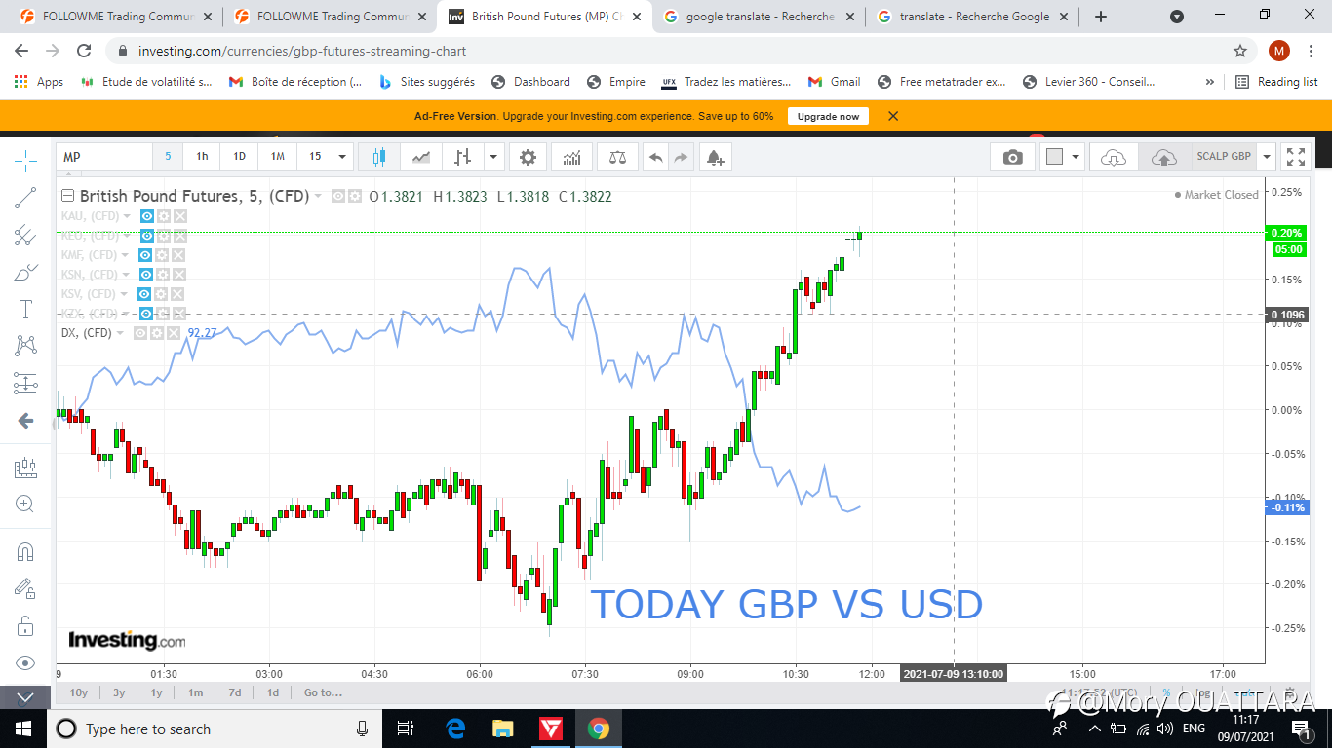Select the 1h timeframe
Screen dimensions: 1332x748
pyautogui.click(x=202, y=157)
